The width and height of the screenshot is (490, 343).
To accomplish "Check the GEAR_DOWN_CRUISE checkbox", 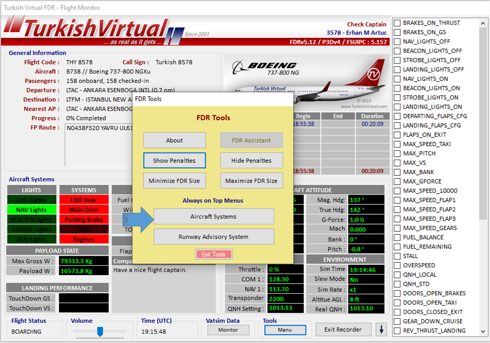I will 397,321.
